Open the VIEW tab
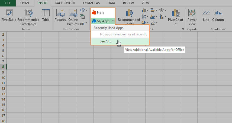232x123 pixels. 145,3
